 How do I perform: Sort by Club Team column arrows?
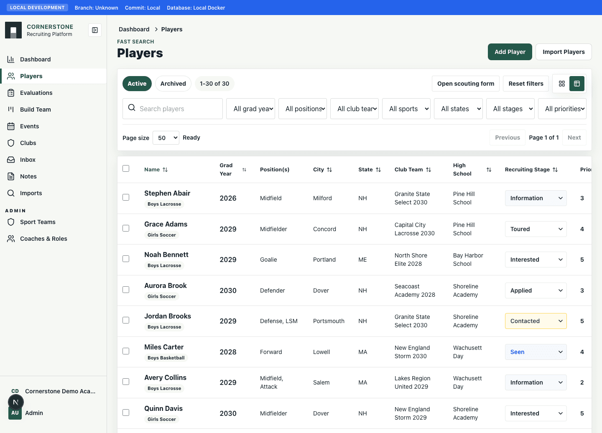(429, 170)
